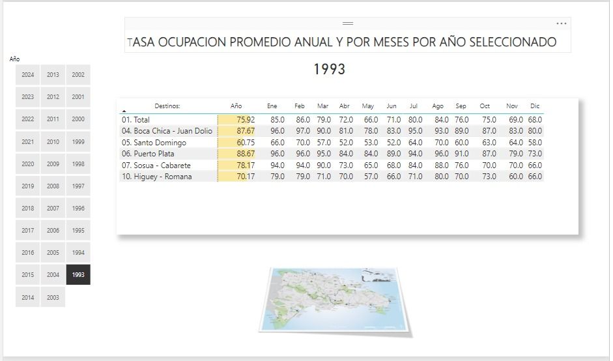The height and width of the screenshot is (361, 613).
Task: Sort table by the Ene column header
Action: [x=272, y=106]
